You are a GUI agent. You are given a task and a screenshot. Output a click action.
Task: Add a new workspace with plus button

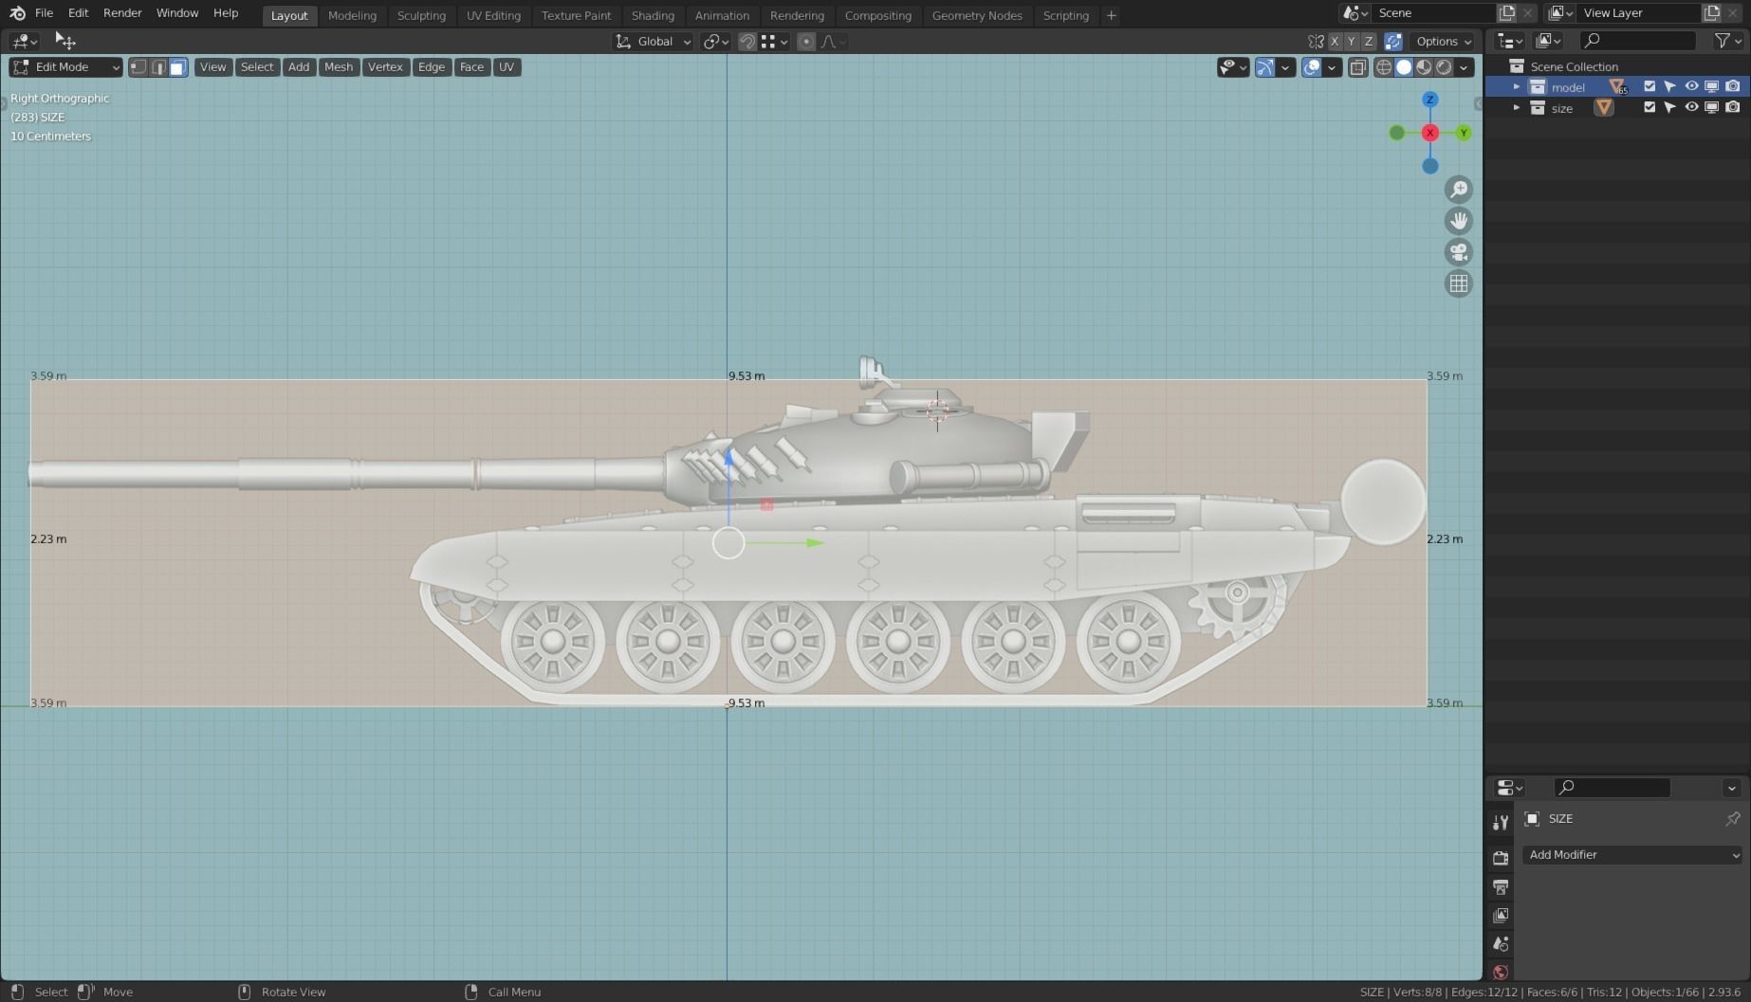1111,15
